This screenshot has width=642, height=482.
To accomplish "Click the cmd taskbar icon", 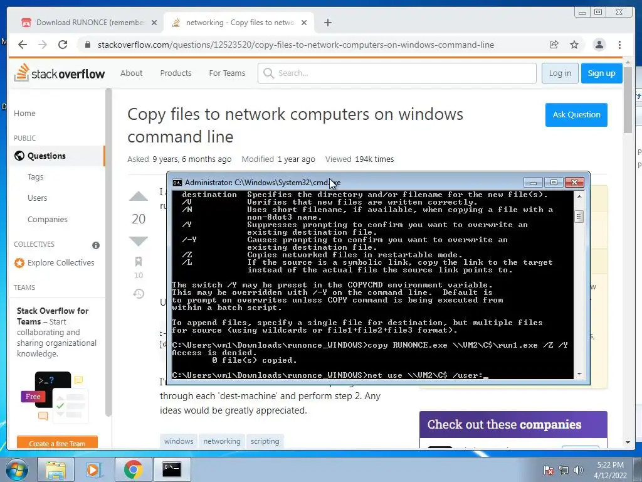I will (x=172, y=469).
